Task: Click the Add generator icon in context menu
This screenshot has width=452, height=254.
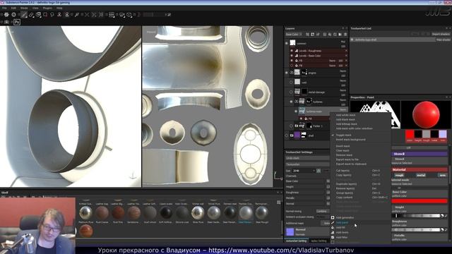Action: [x=333, y=218]
